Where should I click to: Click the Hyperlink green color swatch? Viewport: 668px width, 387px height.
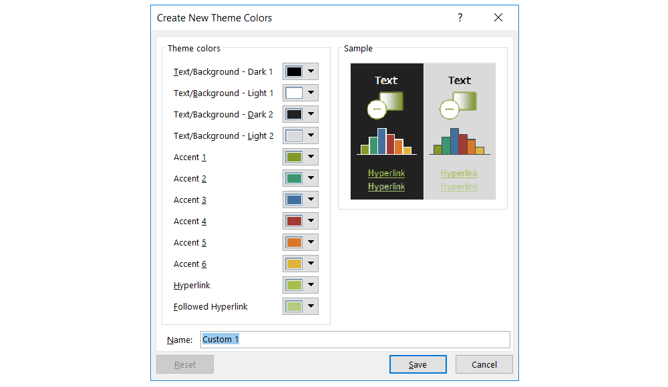coord(295,285)
